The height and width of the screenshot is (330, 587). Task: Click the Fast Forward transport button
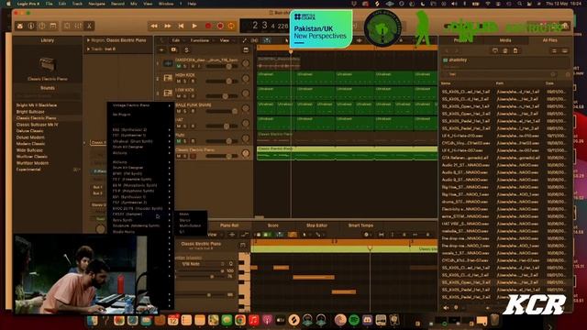[x=167, y=26]
